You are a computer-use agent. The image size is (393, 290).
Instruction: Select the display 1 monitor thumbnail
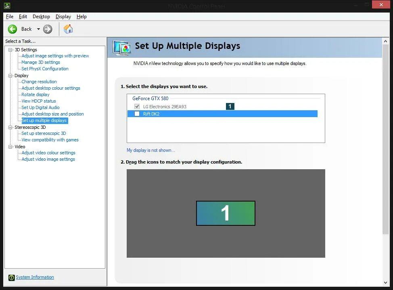tap(226, 213)
